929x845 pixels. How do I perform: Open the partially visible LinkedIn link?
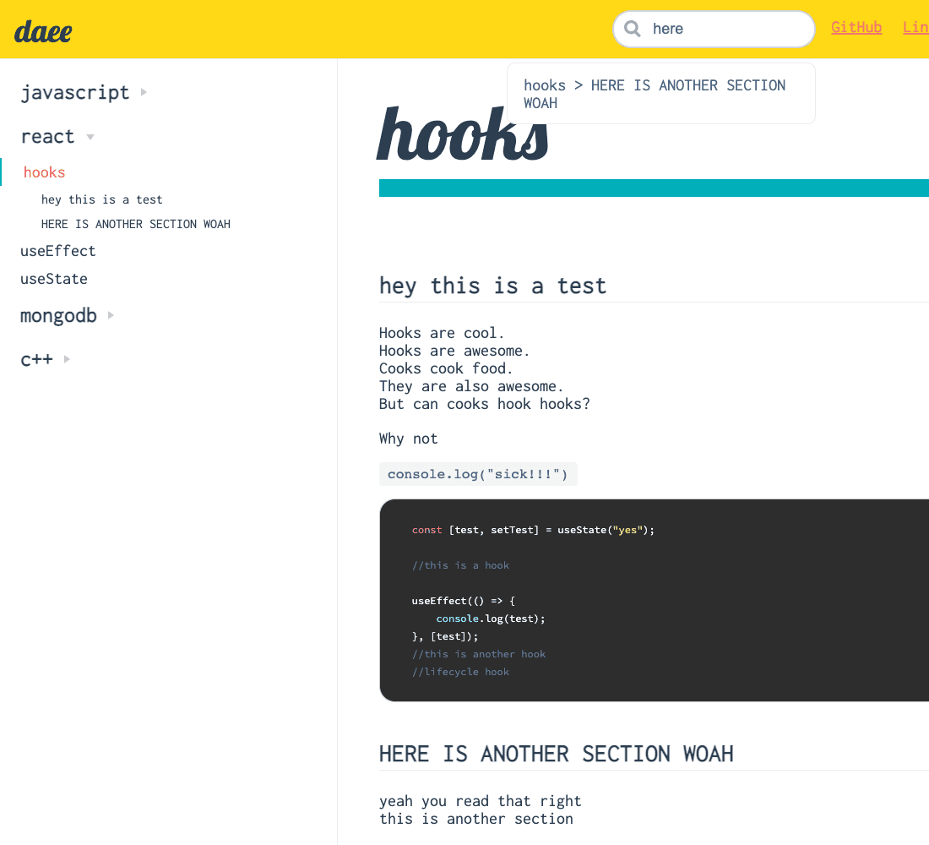tap(915, 27)
